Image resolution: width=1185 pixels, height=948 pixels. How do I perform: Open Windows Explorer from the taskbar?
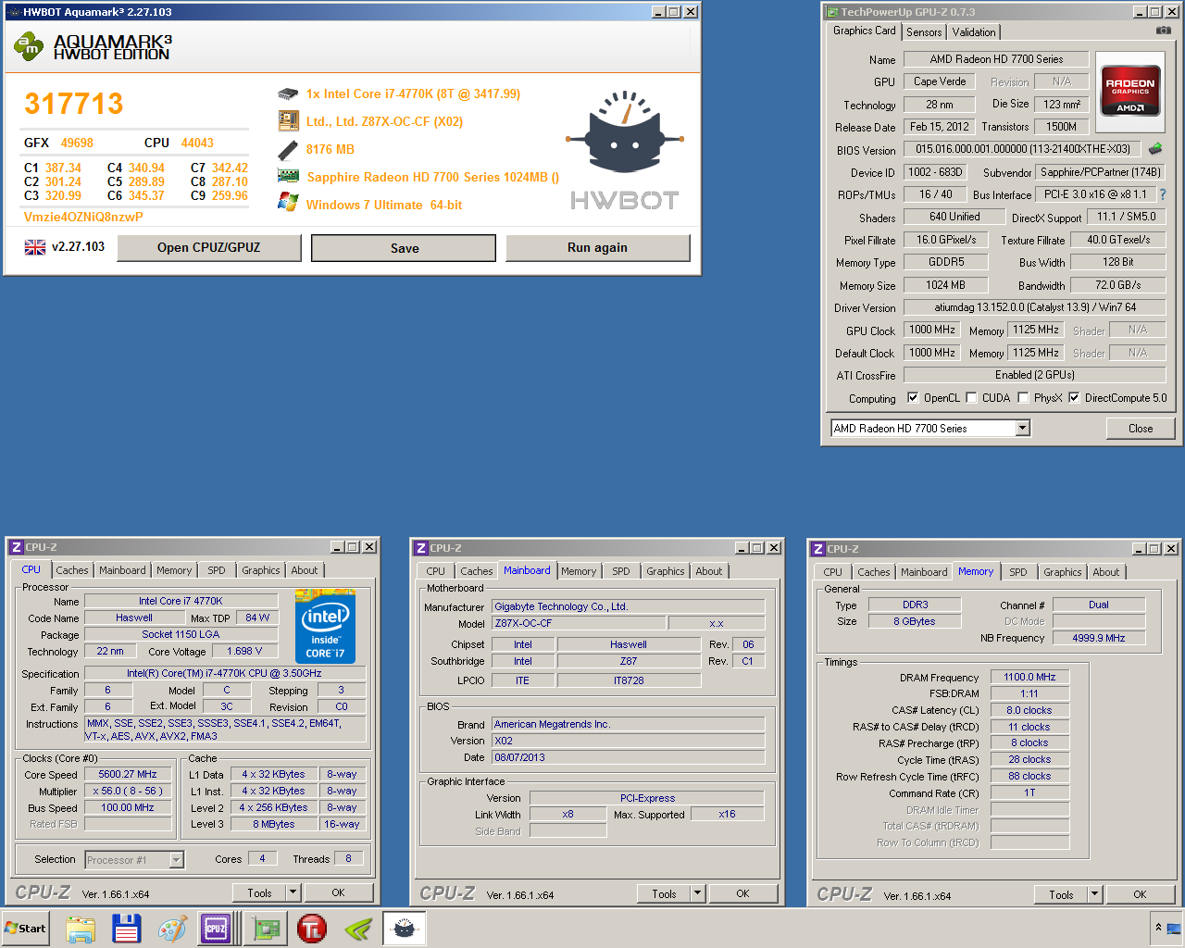(x=81, y=929)
